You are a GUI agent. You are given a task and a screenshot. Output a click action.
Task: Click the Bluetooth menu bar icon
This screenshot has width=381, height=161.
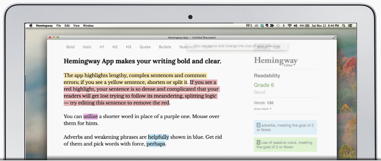click(x=284, y=25)
